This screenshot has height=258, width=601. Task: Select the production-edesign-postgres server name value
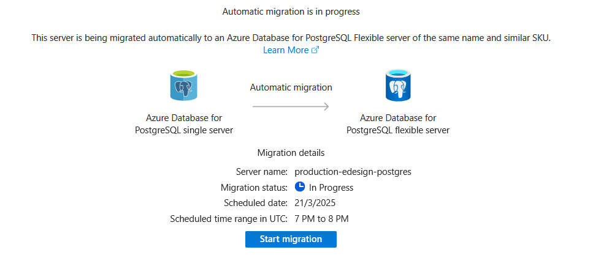[x=353, y=172]
